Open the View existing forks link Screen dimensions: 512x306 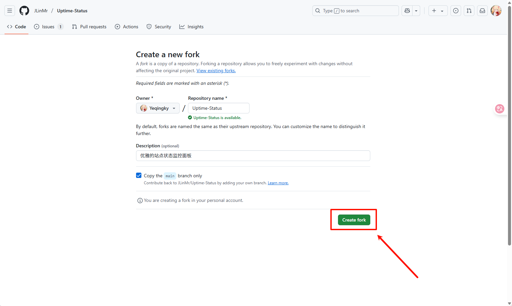[x=216, y=71]
